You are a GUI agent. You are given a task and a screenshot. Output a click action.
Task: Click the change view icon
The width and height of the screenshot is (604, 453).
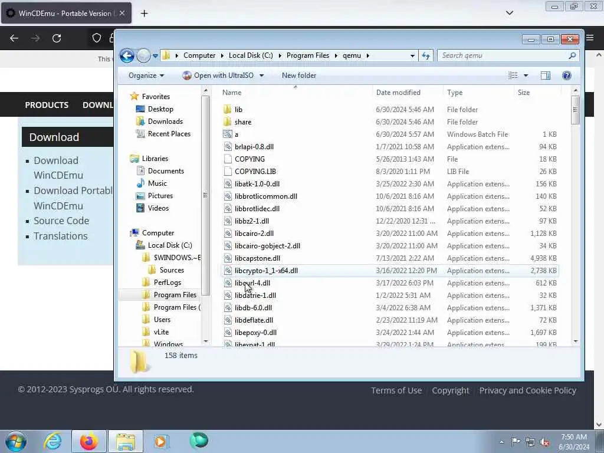pos(513,75)
